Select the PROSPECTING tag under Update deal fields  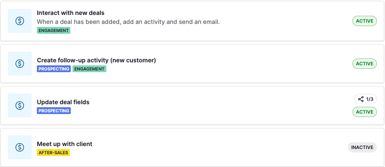pyautogui.click(x=54, y=111)
